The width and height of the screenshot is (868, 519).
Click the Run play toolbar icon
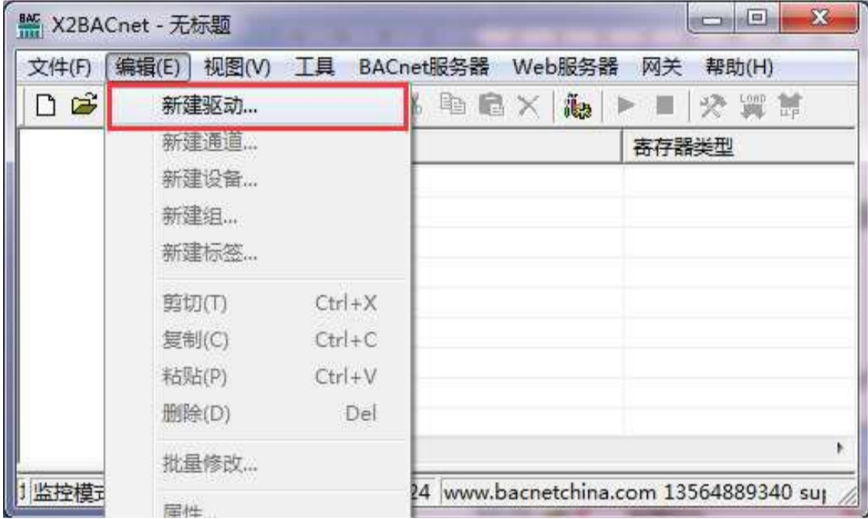pos(626,105)
